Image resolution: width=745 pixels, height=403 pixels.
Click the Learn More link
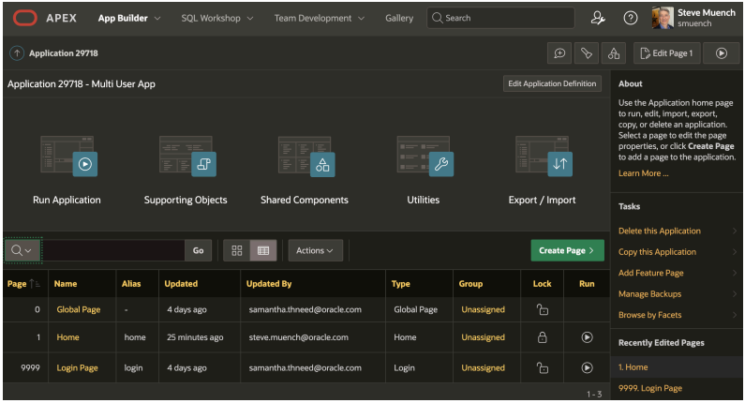tap(643, 173)
